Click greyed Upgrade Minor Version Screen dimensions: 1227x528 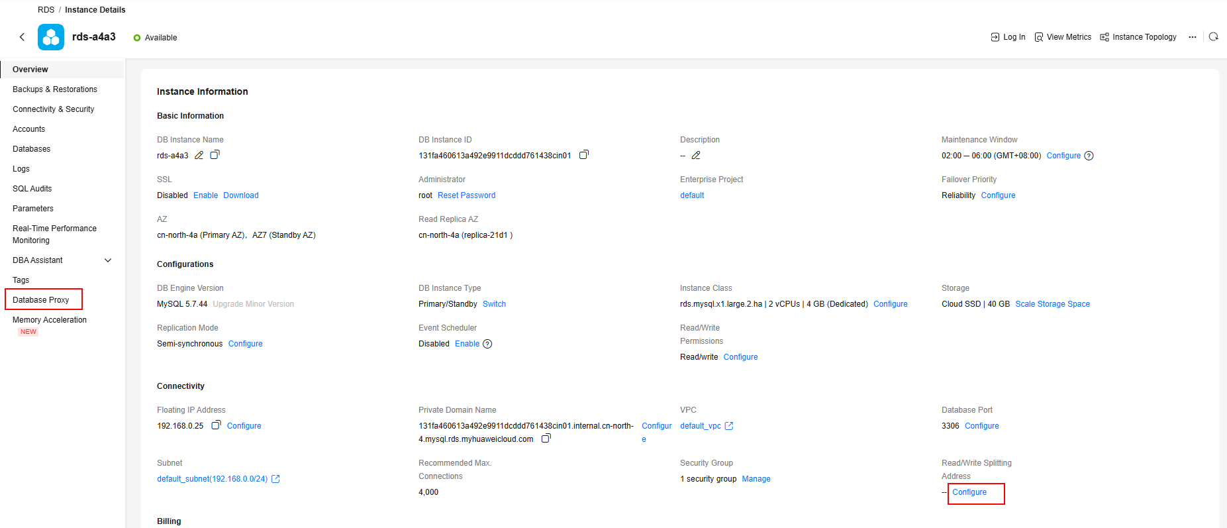pos(254,304)
